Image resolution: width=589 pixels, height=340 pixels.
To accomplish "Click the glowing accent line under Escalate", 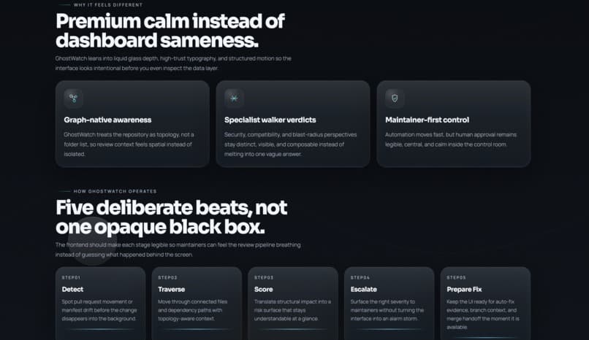I will [x=389, y=330].
